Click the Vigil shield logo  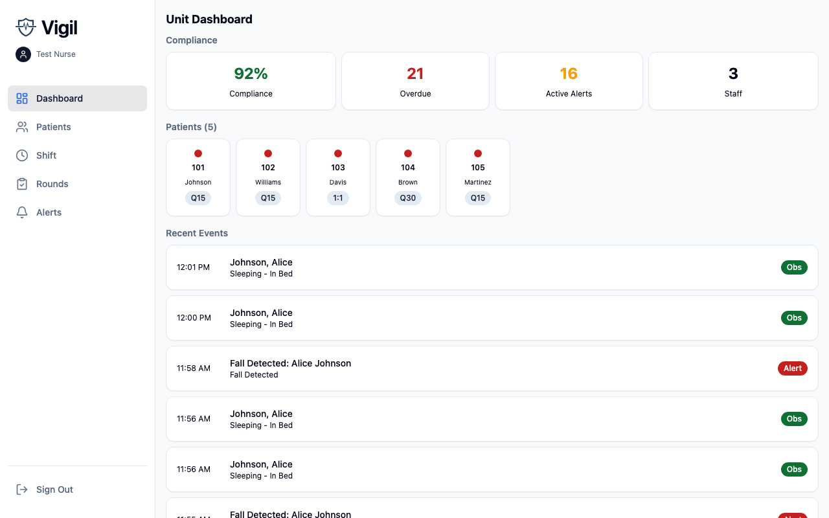click(25, 28)
